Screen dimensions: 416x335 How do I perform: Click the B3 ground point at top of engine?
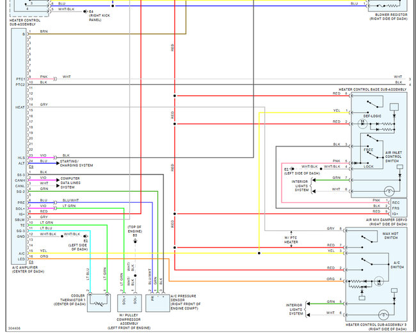coord(135,242)
